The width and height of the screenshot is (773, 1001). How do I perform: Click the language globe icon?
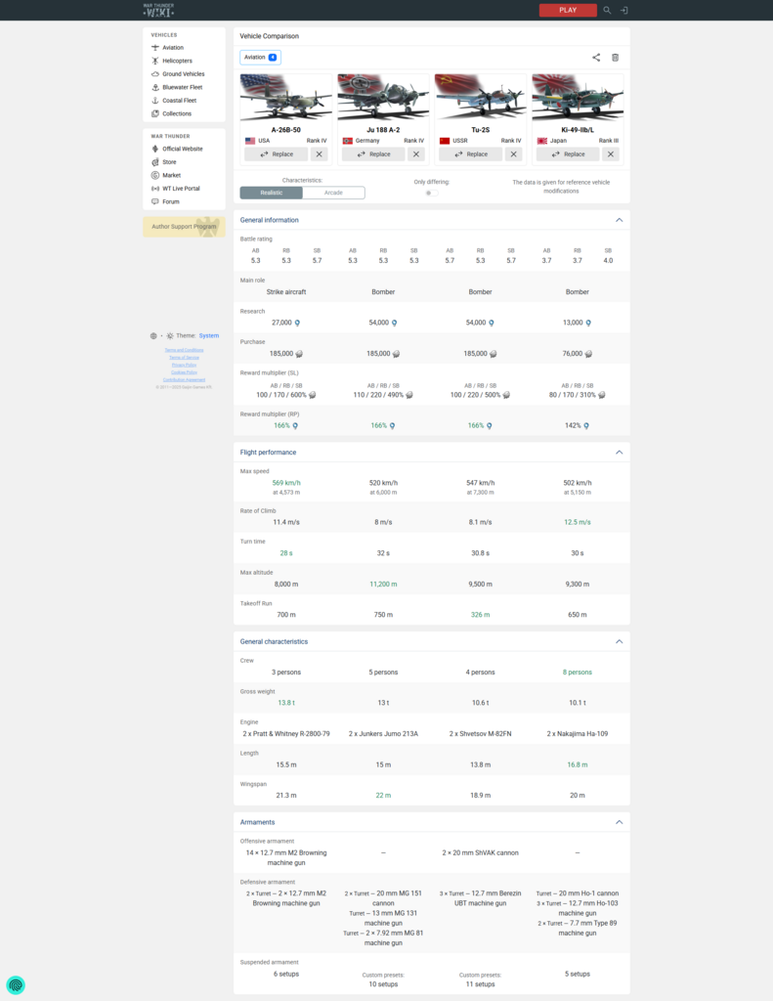click(x=153, y=336)
